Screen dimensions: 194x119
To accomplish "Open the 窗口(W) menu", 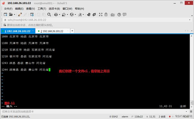I will pyautogui.click(x=67, y=9).
